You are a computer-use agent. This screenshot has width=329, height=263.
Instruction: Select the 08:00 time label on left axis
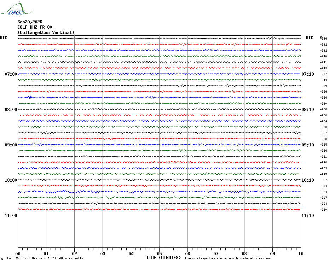point(11,110)
